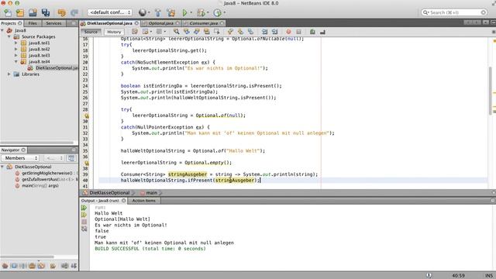
Task: Switch to the Projects tab
Action: (x=12, y=23)
